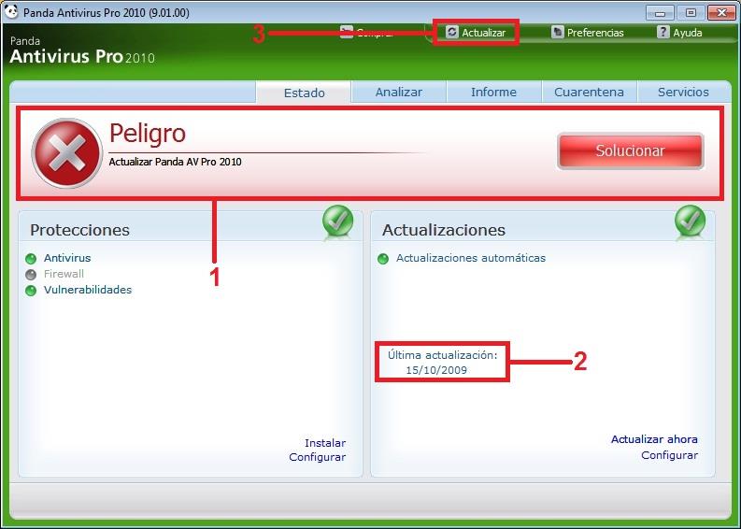The width and height of the screenshot is (741, 529).
Task: Click the Actualizar label in header
Action: pos(483,33)
